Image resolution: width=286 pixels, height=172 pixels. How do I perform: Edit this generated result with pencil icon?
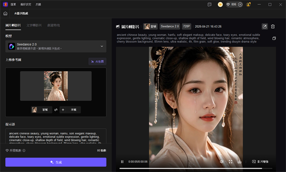265,26
